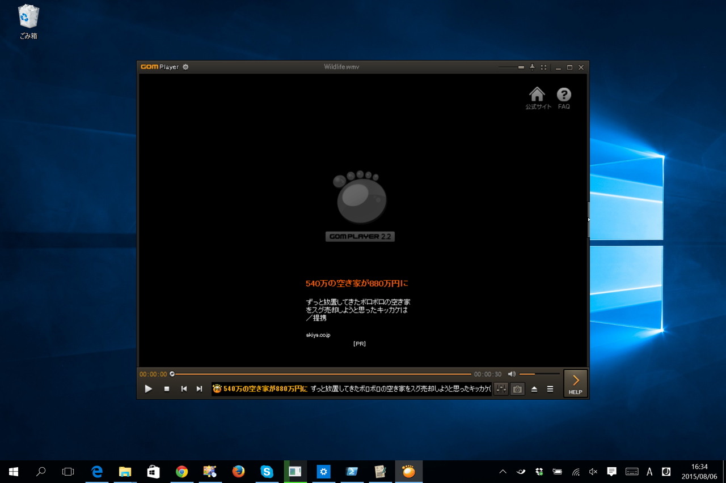Open the Wi-Fi network tray icon
Image resolution: width=726 pixels, height=483 pixels.
pyautogui.click(x=576, y=472)
